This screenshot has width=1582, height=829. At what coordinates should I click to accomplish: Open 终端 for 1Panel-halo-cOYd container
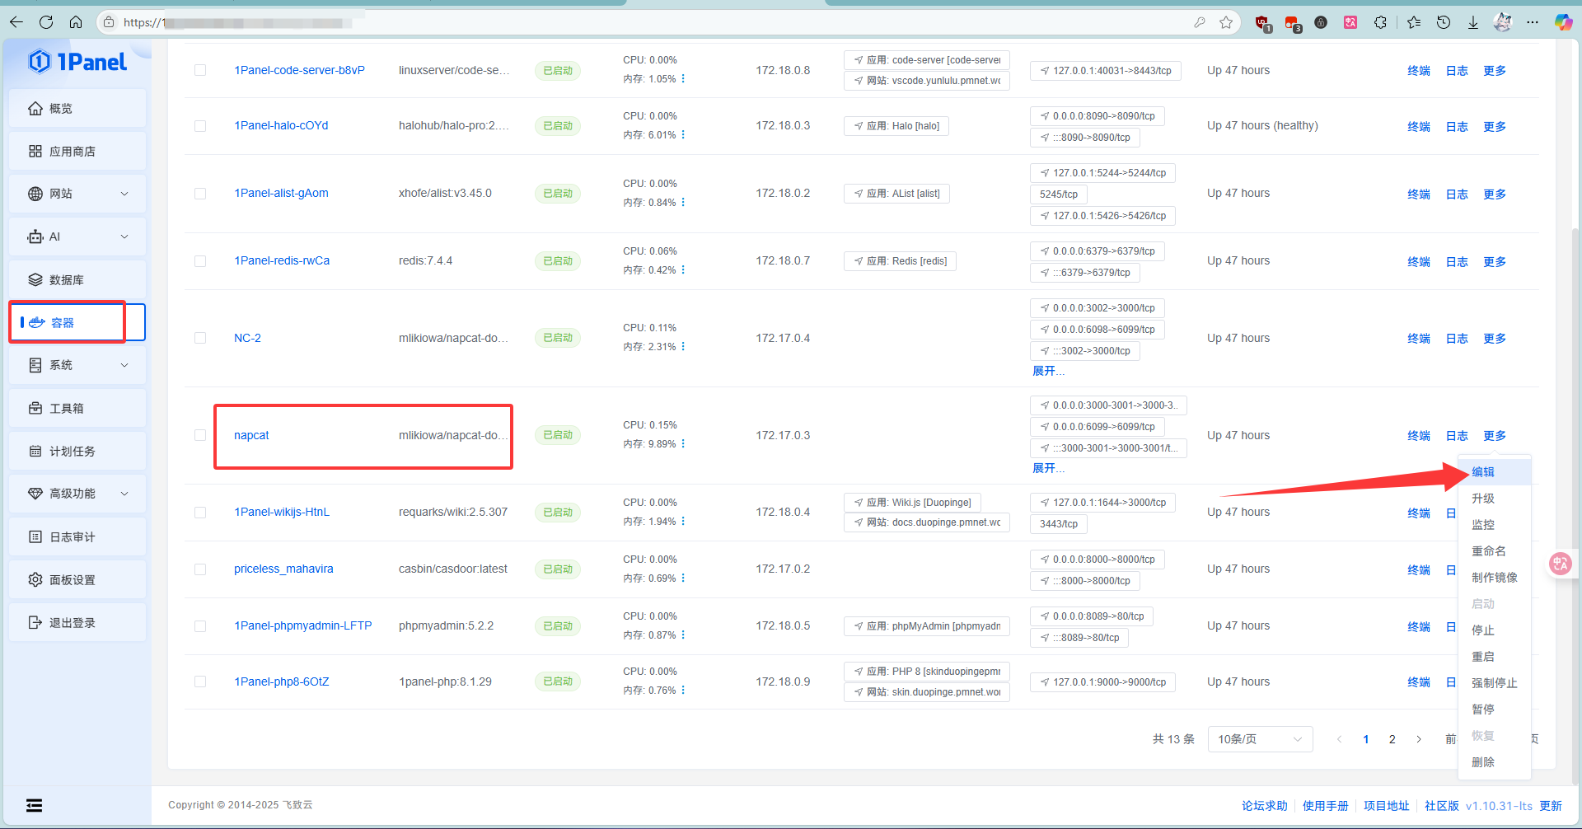(1418, 127)
